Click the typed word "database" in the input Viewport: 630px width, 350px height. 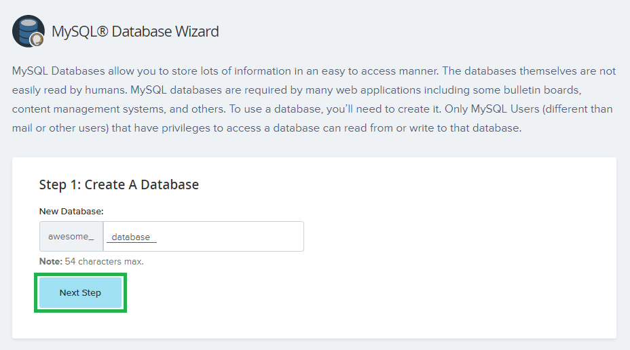point(130,237)
